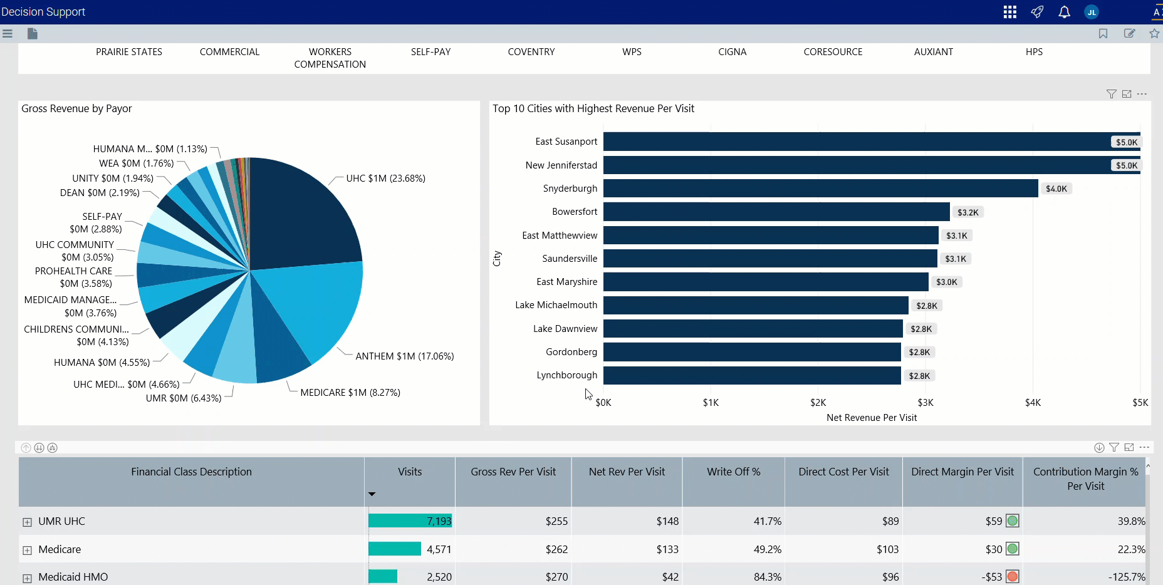Click expand-all-down-one-level icon above table

[x=39, y=448]
